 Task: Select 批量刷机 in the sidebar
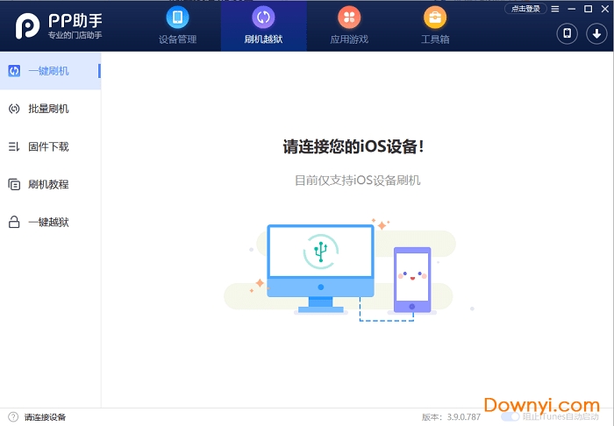pos(51,109)
